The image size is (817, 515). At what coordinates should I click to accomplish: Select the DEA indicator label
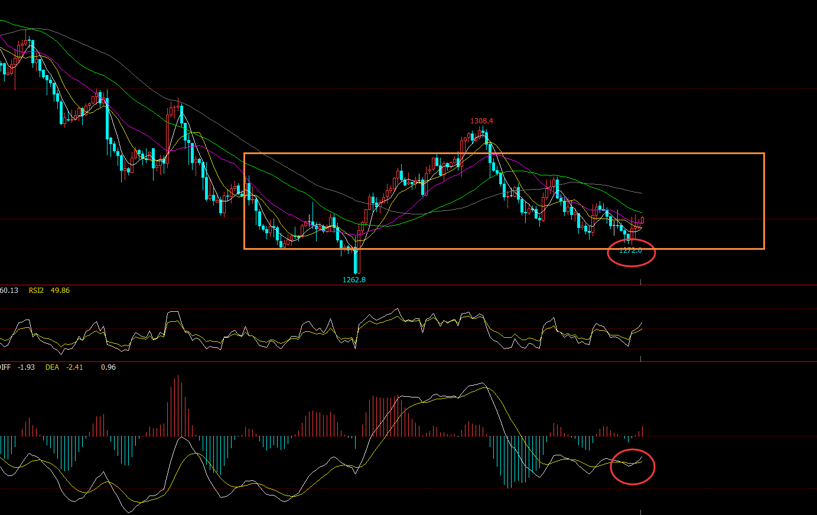click(x=52, y=367)
